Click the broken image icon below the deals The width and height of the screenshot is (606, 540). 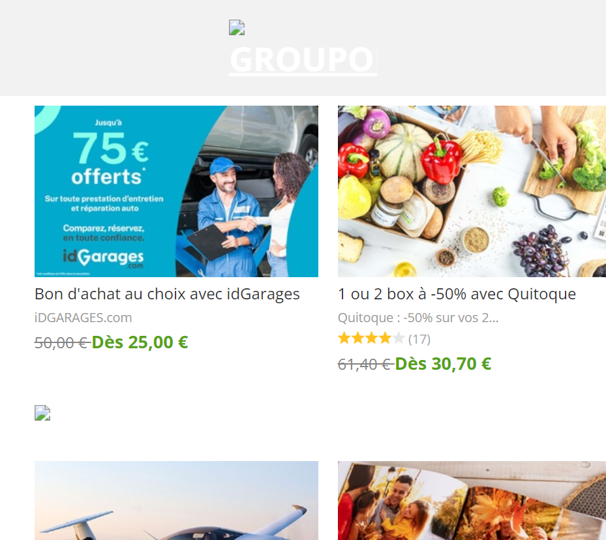pyautogui.click(x=42, y=413)
